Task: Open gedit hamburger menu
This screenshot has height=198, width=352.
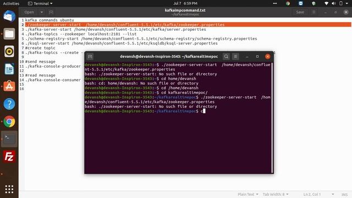Action: 314,12
